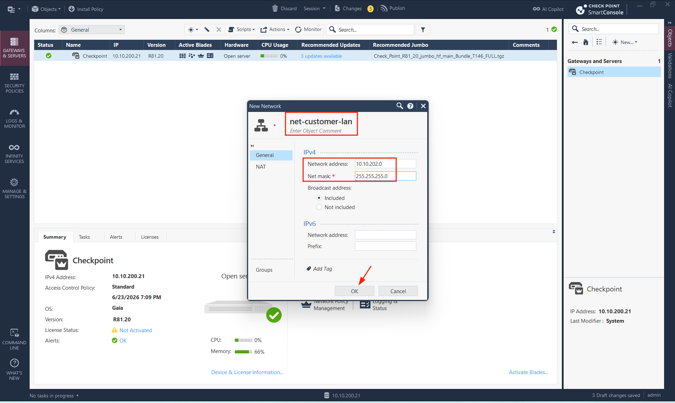675x403 pixels.
Task: Click the Install Policy button
Action: [x=86, y=9]
